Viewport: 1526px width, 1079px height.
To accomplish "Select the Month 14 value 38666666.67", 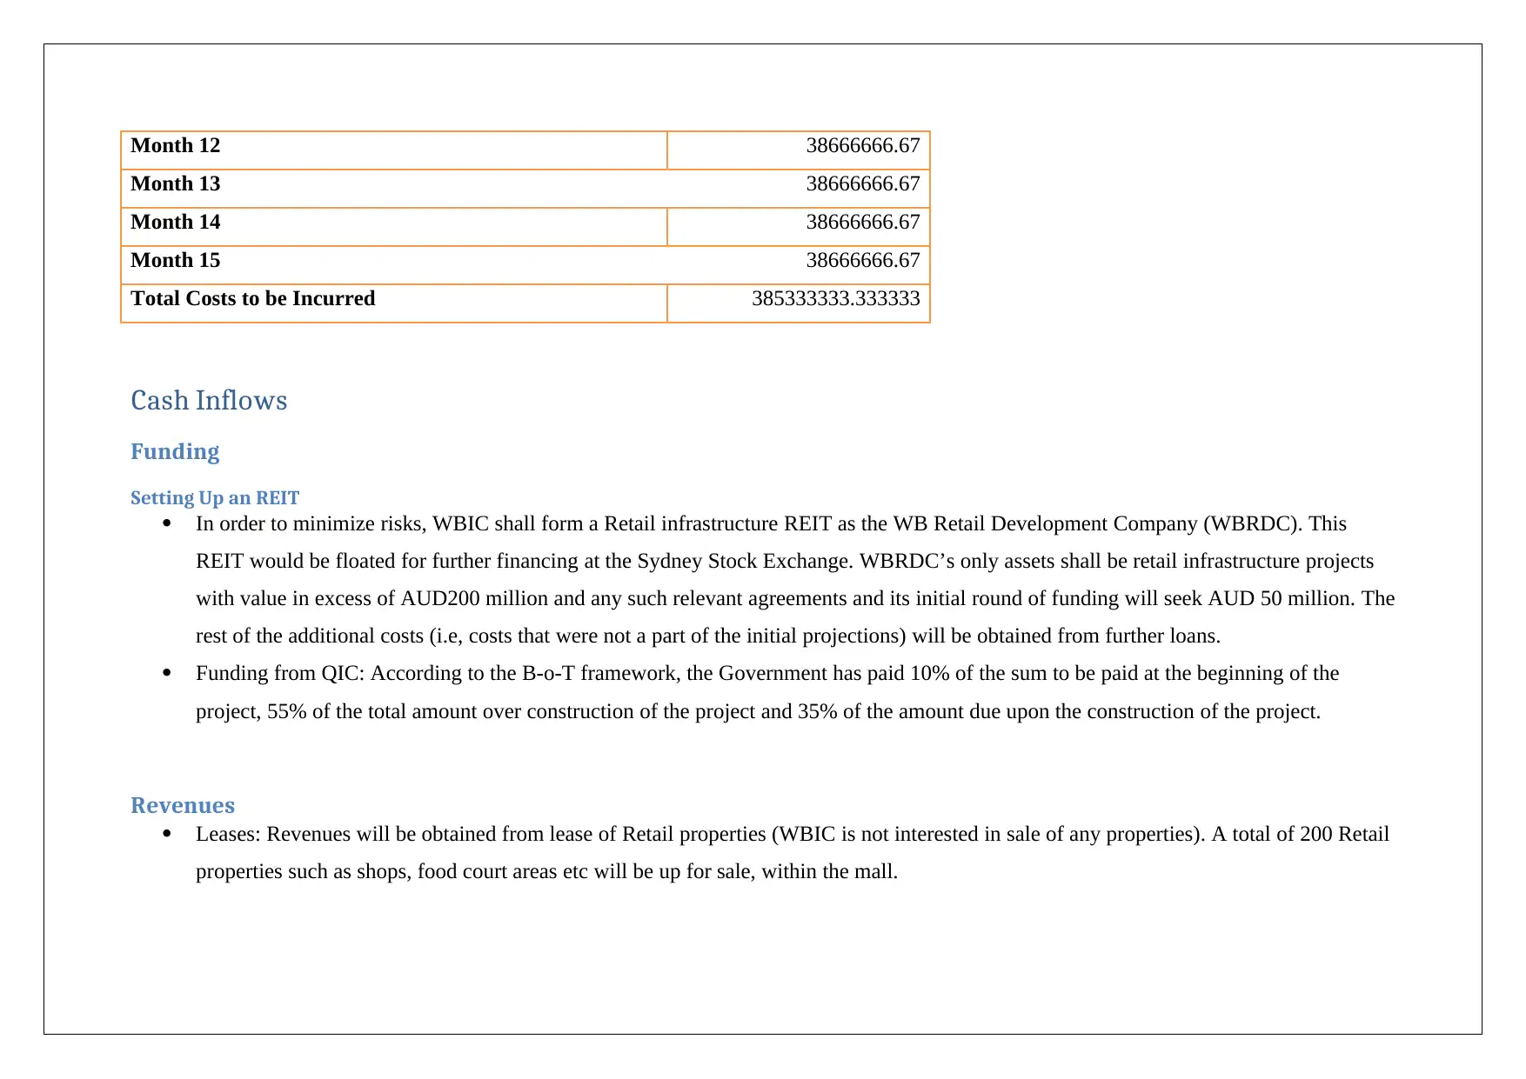I will 862,222.
